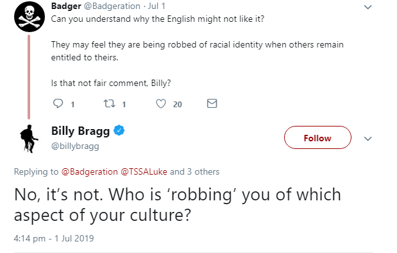Open Badger's display name profile
This screenshot has width=397, height=253.
[66, 6]
